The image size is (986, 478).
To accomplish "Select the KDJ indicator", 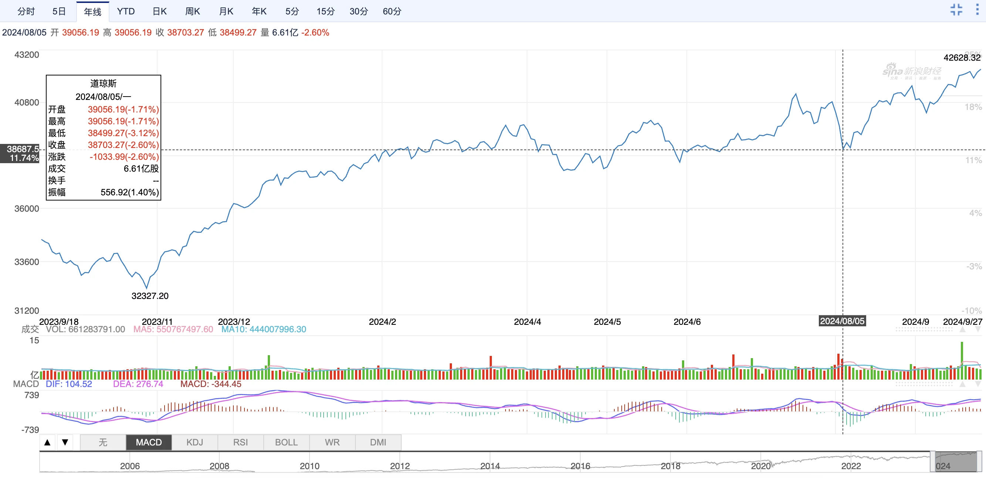I will [195, 442].
